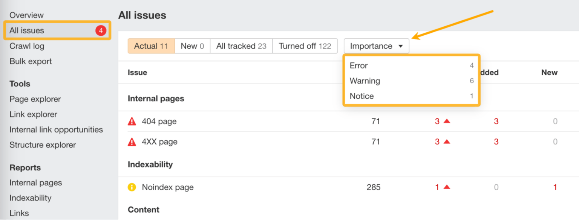Viewport: 579px width, 220px height.
Task: Click the red issues count badge on All issues
Action: [101, 30]
